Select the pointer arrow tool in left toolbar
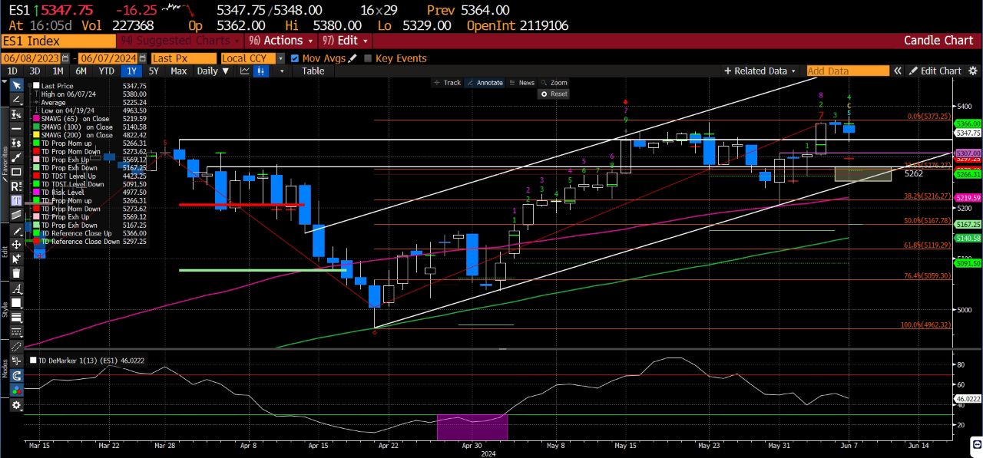 pyautogui.click(x=17, y=85)
